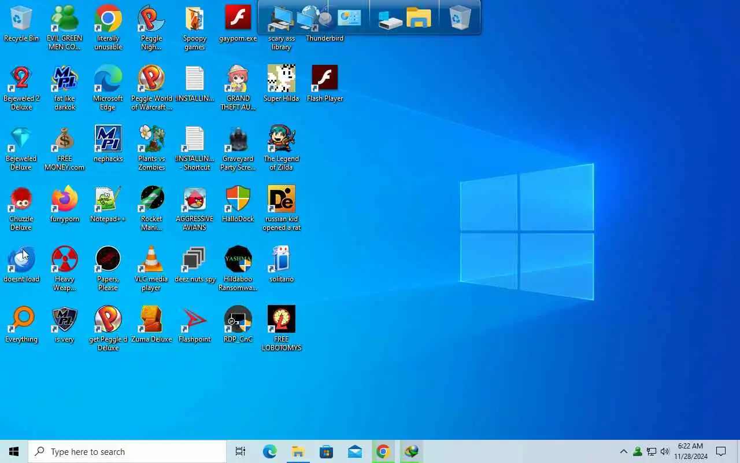
Task: Expand the hidden tray icons chevron
Action: tap(623, 452)
